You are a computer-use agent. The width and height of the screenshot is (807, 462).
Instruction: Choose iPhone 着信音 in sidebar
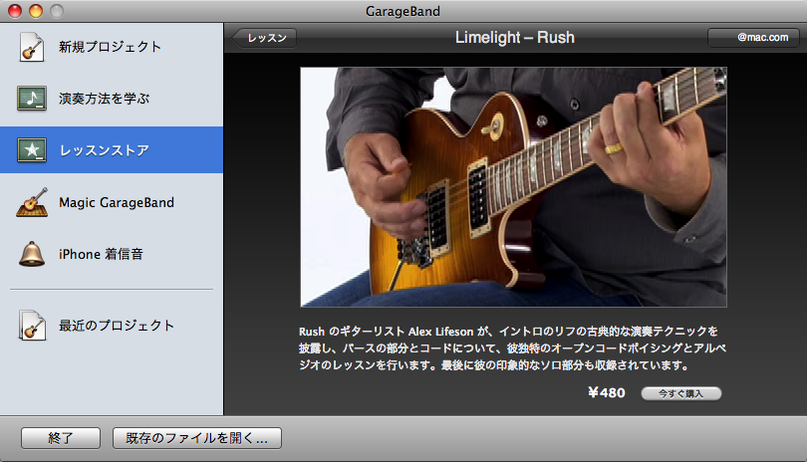click(112, 254)
